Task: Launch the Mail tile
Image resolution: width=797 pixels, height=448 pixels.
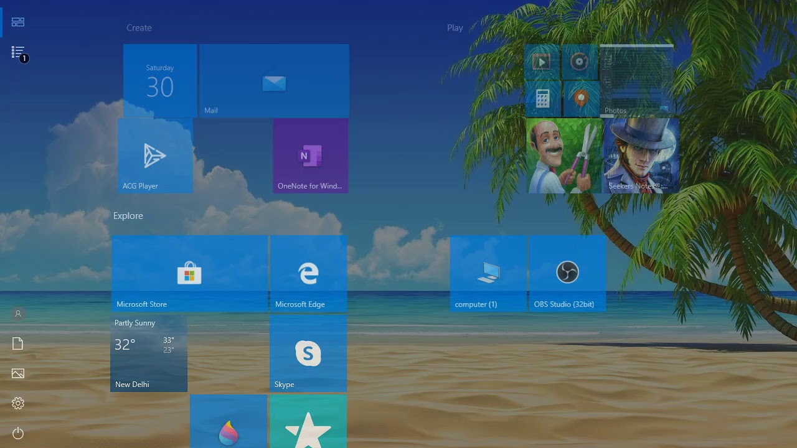Action: (x=274, y=81)
